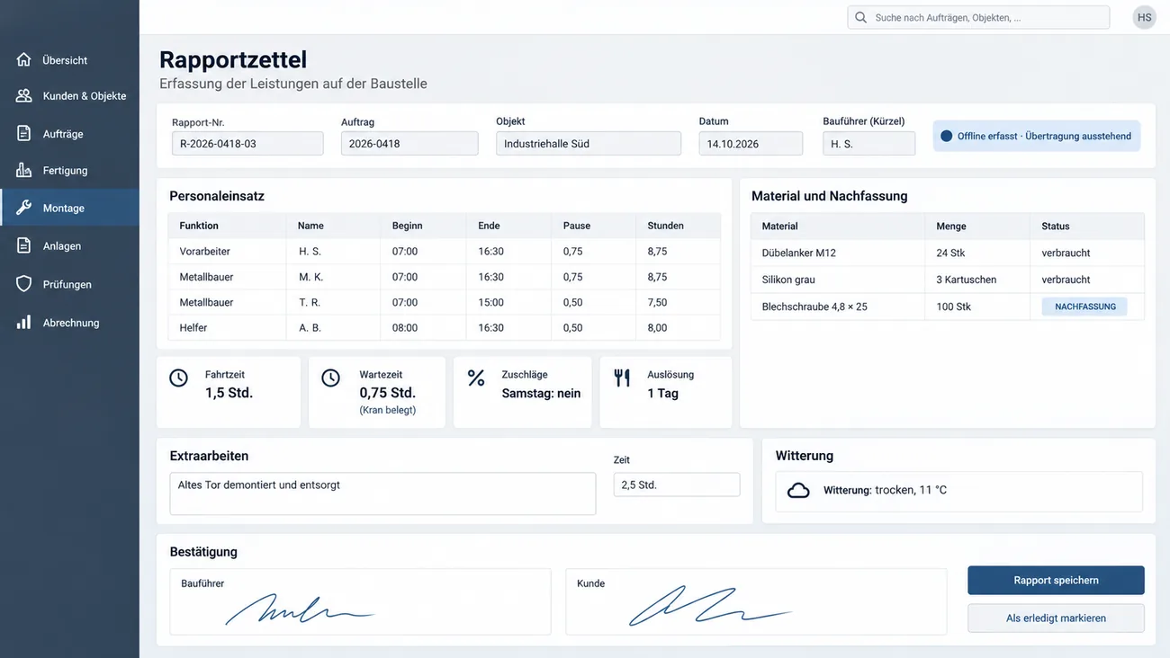Click the Silikon grau material
The width and height of the screenshot is (1170, 658).
pyautogui.click(x=788, y=280)
